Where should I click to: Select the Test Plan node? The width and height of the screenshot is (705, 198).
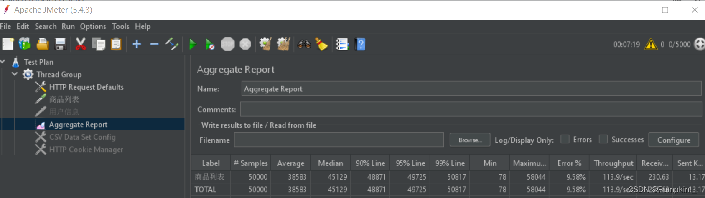pyautogui.click(x=38, y=62)
